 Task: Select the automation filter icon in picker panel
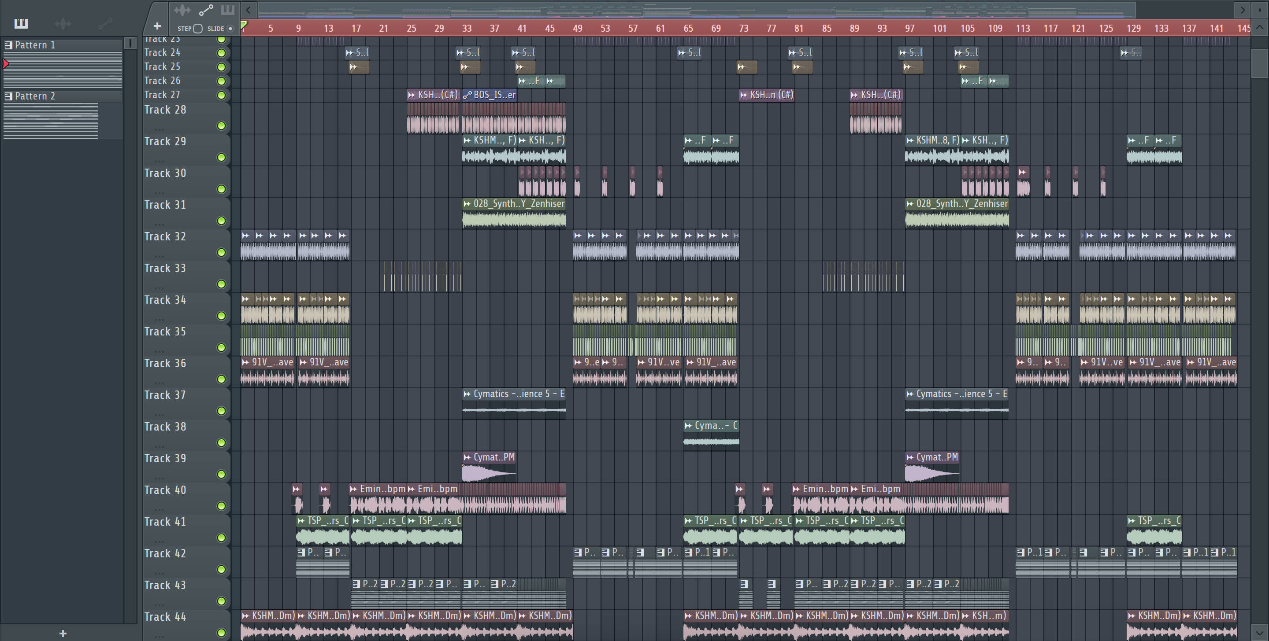105,23
